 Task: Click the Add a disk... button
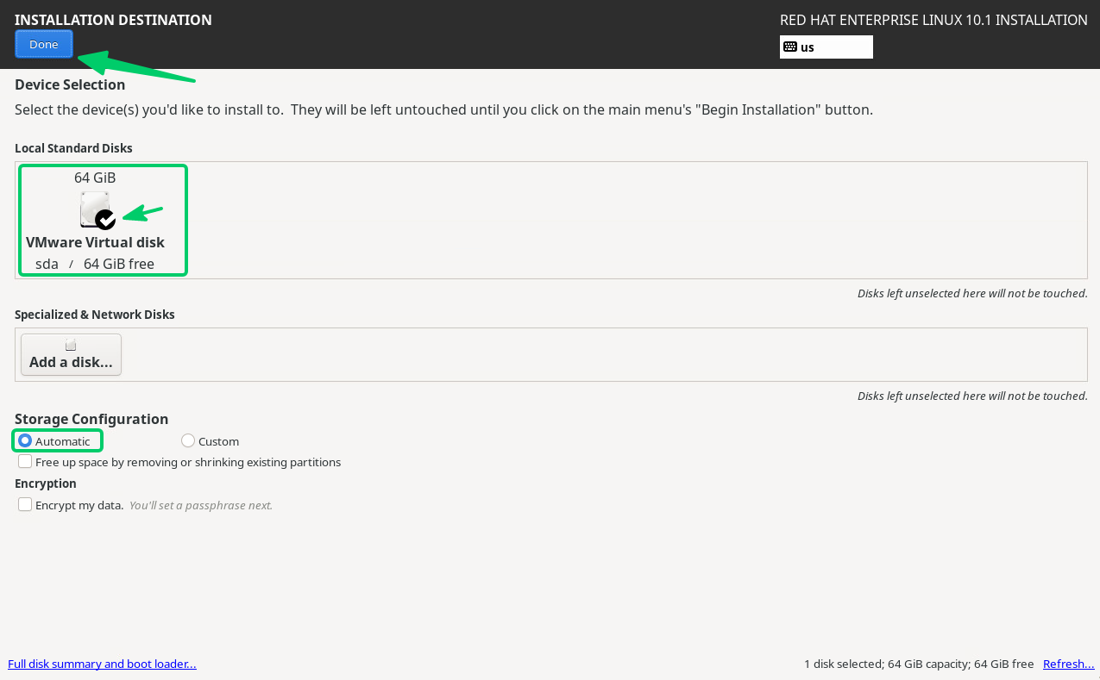click(x=71, y=354)
